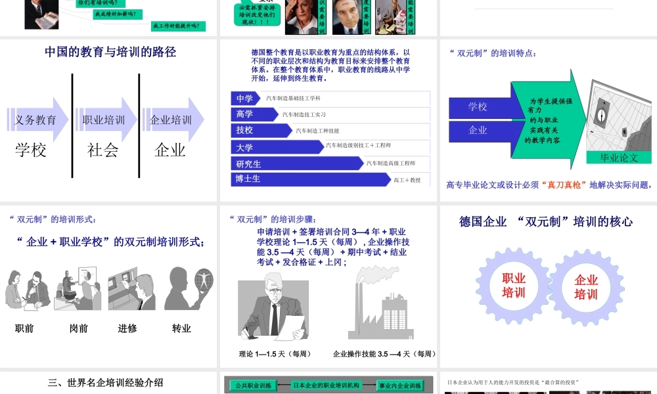Select the 学校 label under 义务教育
657x394 pixels.
point(31,150)
